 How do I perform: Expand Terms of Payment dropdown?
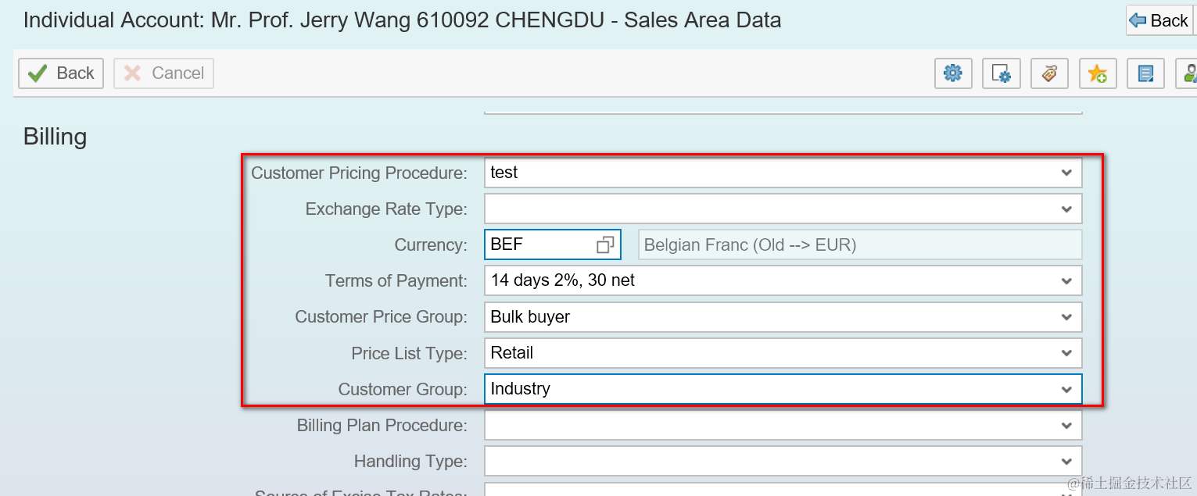pyautogui.click(x=1066, y=280)
